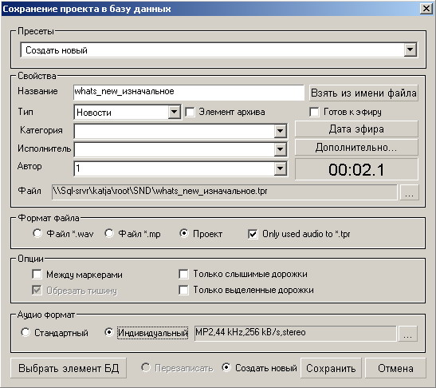This screenshot has height=388, width=436.
Task: Choose the Файл *.mp radio option
Action: point(109,233)
